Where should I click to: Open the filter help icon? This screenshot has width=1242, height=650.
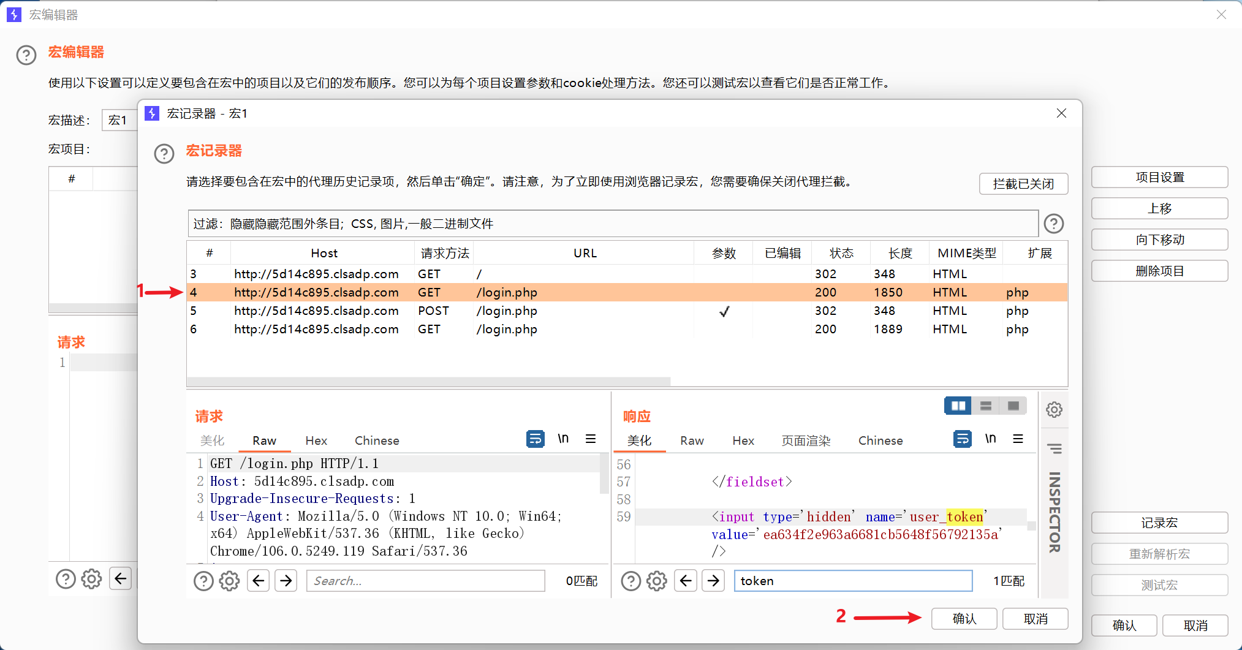tap(1054, 224)
